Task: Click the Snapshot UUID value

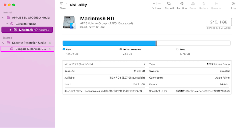Action: pos(203,91)
